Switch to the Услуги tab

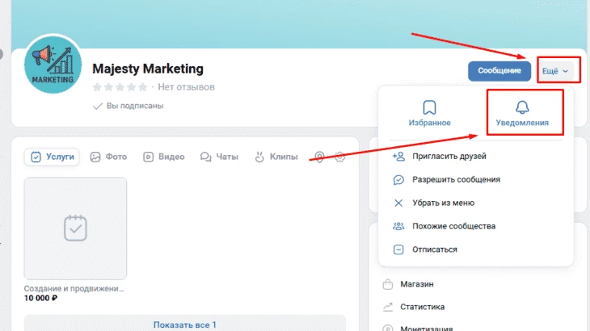tap(52, 157)
